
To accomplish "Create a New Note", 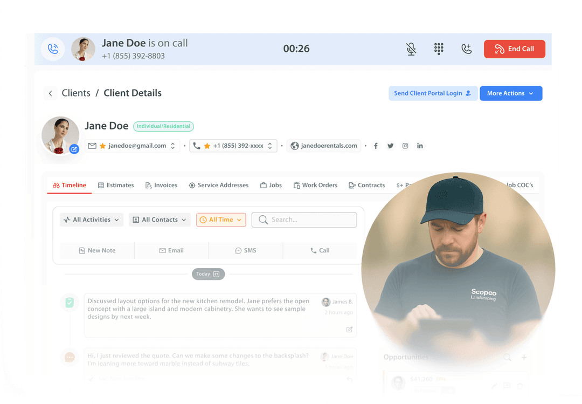I will click(x=97, y=250).
